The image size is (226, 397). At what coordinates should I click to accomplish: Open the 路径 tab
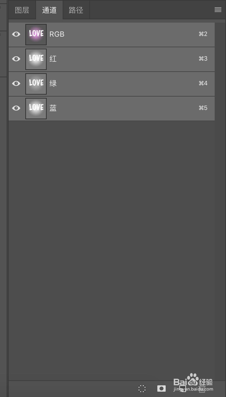[76, 10]
